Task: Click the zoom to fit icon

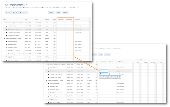Action: click(20, 12)
